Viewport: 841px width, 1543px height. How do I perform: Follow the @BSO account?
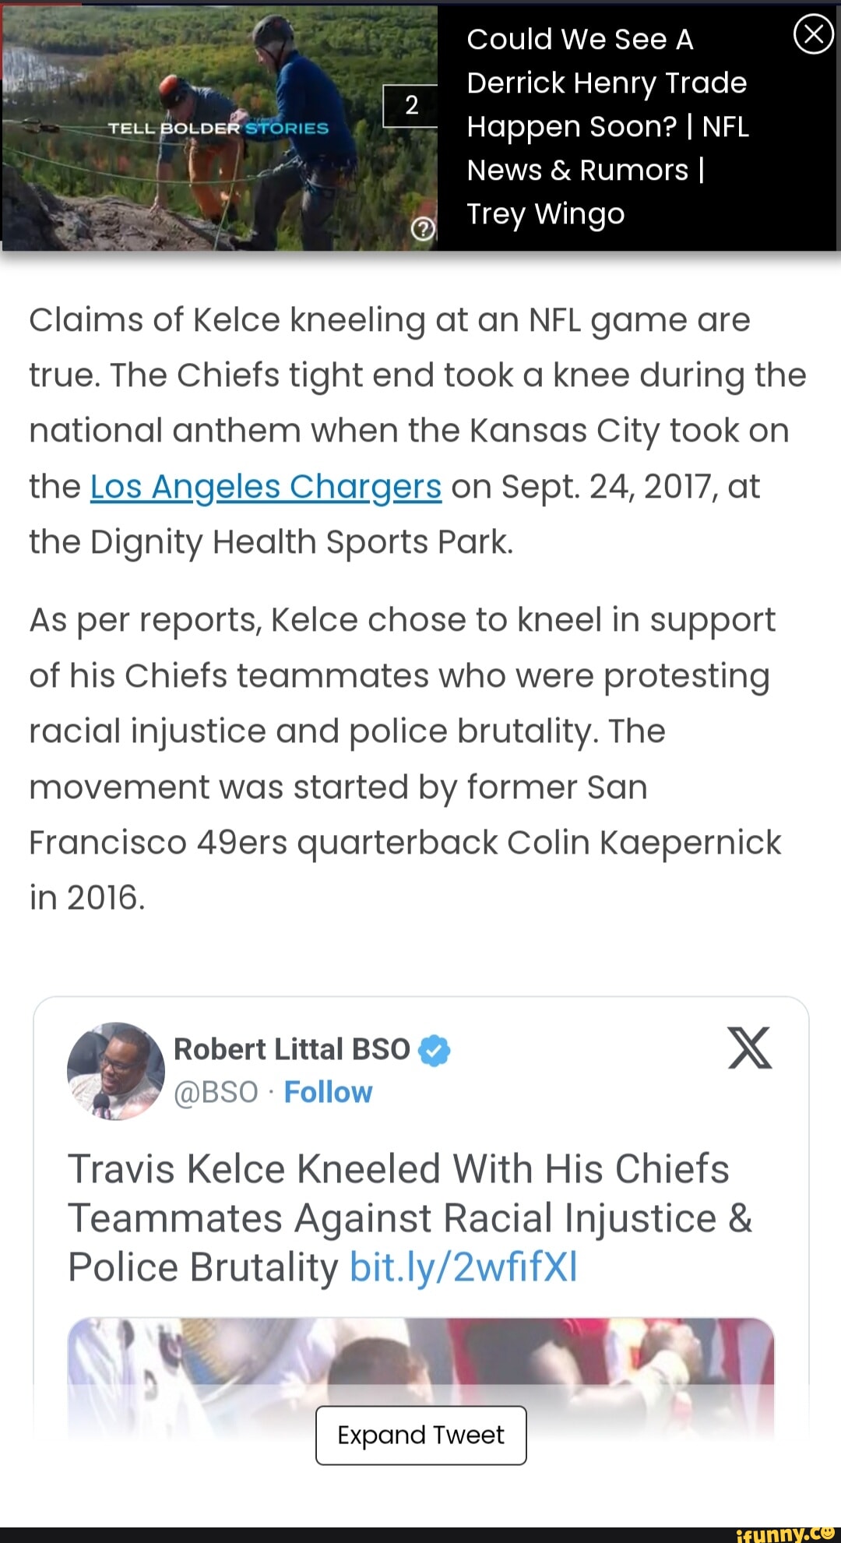(x=328, y=1092)
